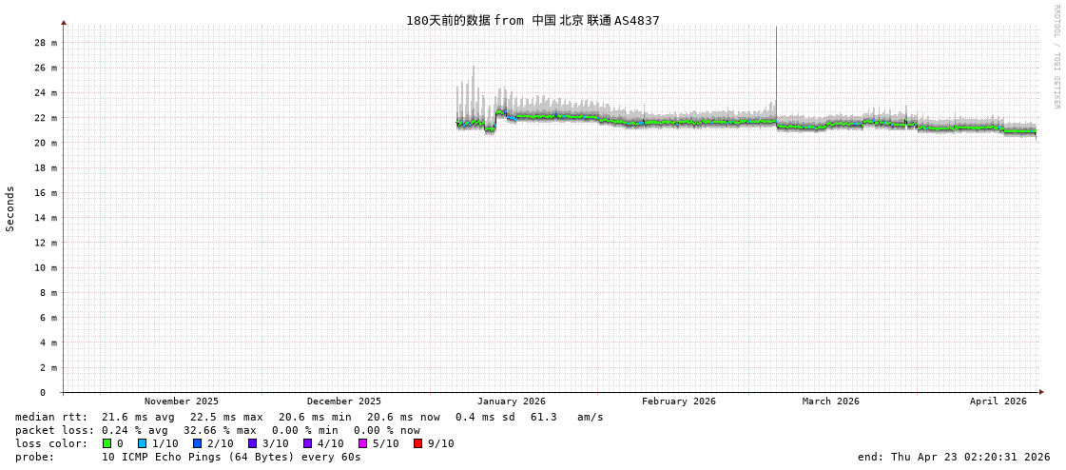The width and height of the screenshot is (1066, 470).
Task: Click the RRDTOOL / TOBI OETIKER watermark
Action: [x=1056, y=57]
